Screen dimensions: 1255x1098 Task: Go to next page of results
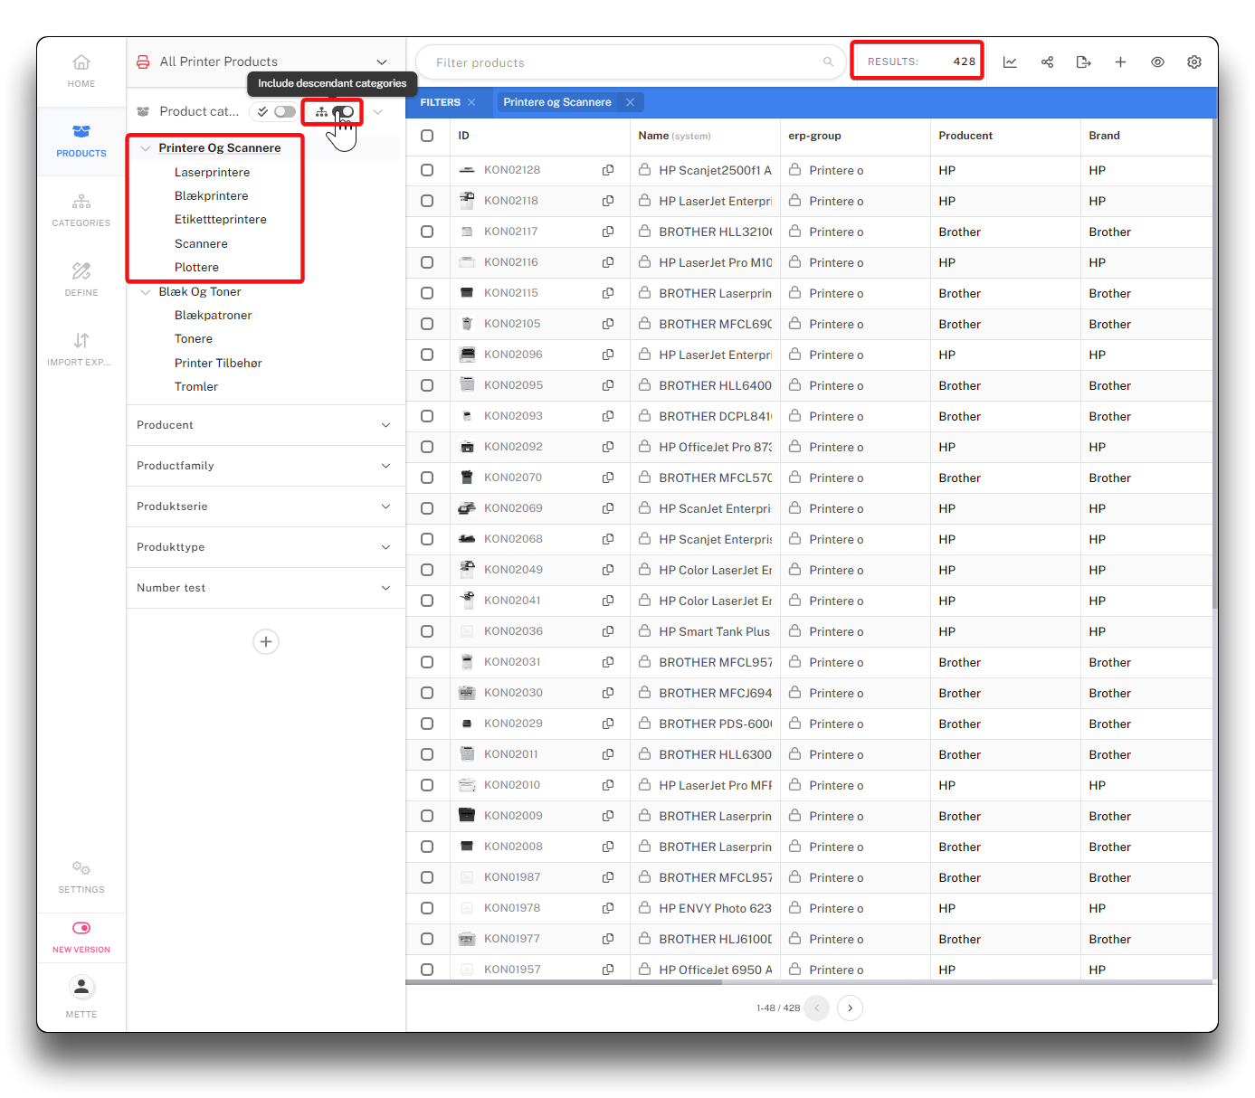850,1008
